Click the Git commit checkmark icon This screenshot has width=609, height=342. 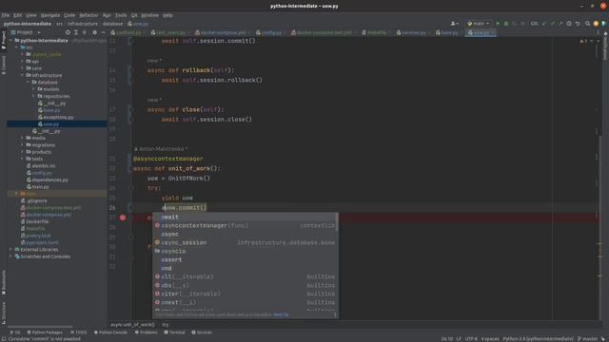pyautogui.click(x=552, y=24)
